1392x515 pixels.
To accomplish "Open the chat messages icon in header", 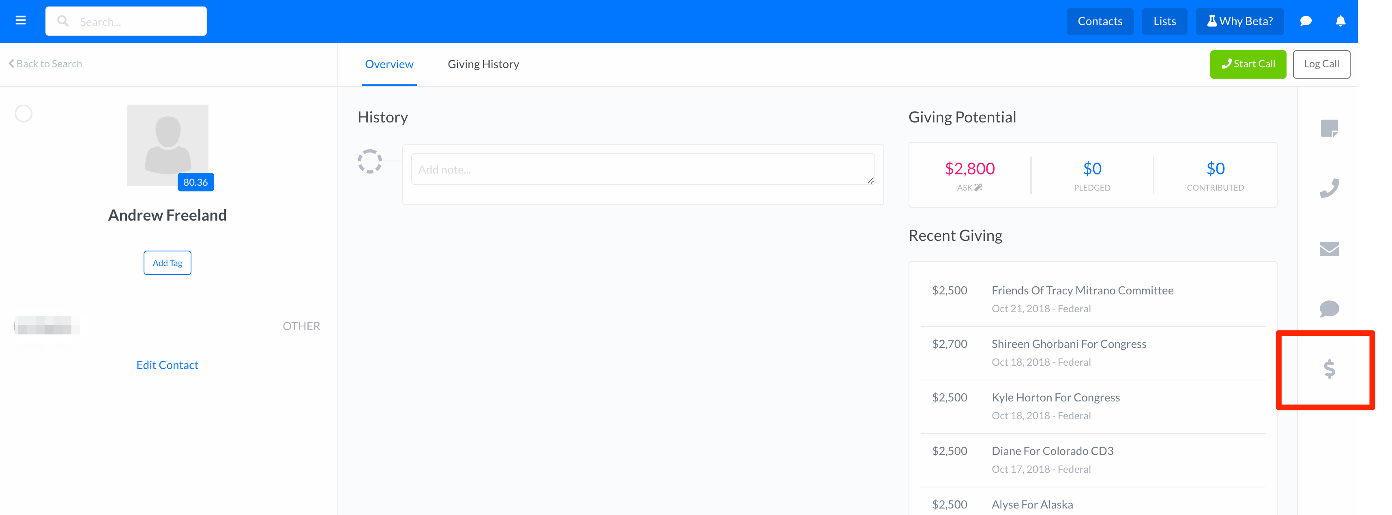I will [x=1306, y=21].
